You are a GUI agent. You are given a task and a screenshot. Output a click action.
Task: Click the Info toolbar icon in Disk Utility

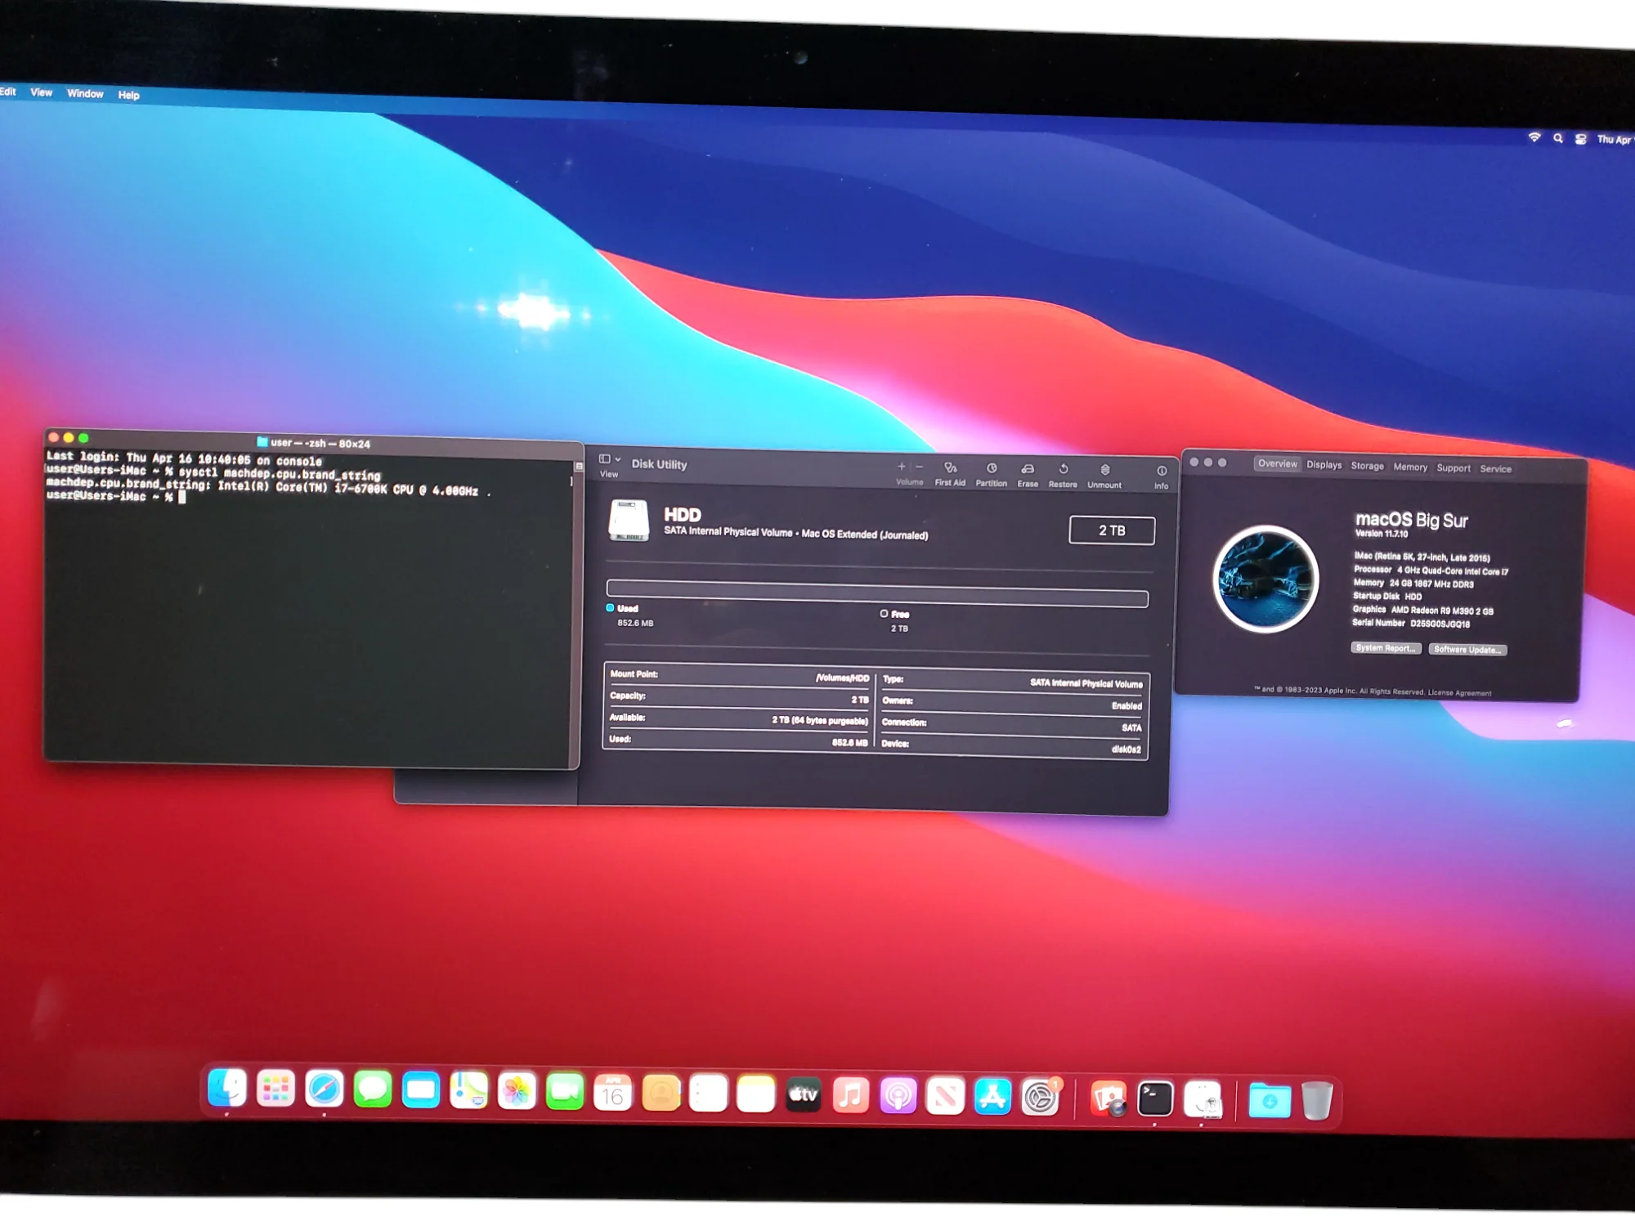pyautogui.click(x=1162, y=471)
